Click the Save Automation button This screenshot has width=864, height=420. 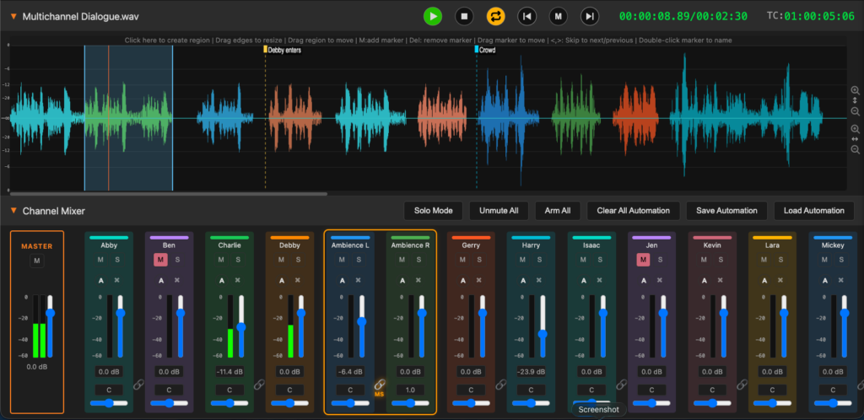[726, 211]
